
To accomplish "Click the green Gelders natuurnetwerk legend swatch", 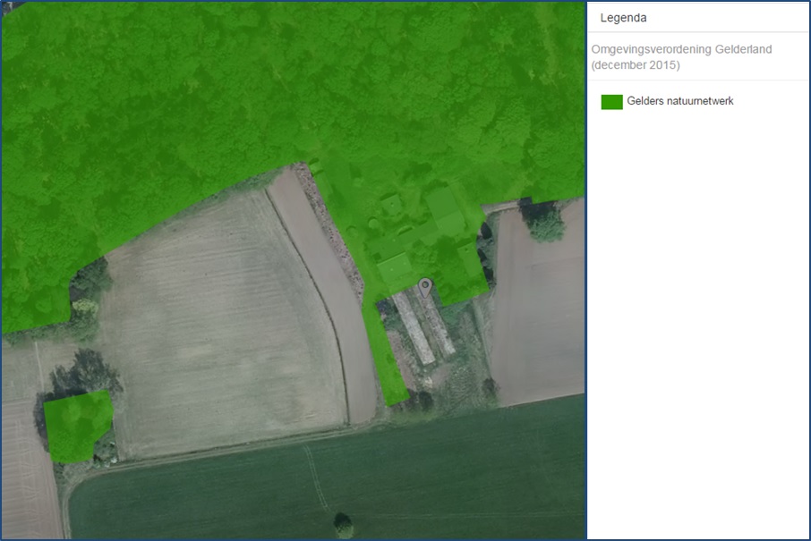I will tap(611, 102).
